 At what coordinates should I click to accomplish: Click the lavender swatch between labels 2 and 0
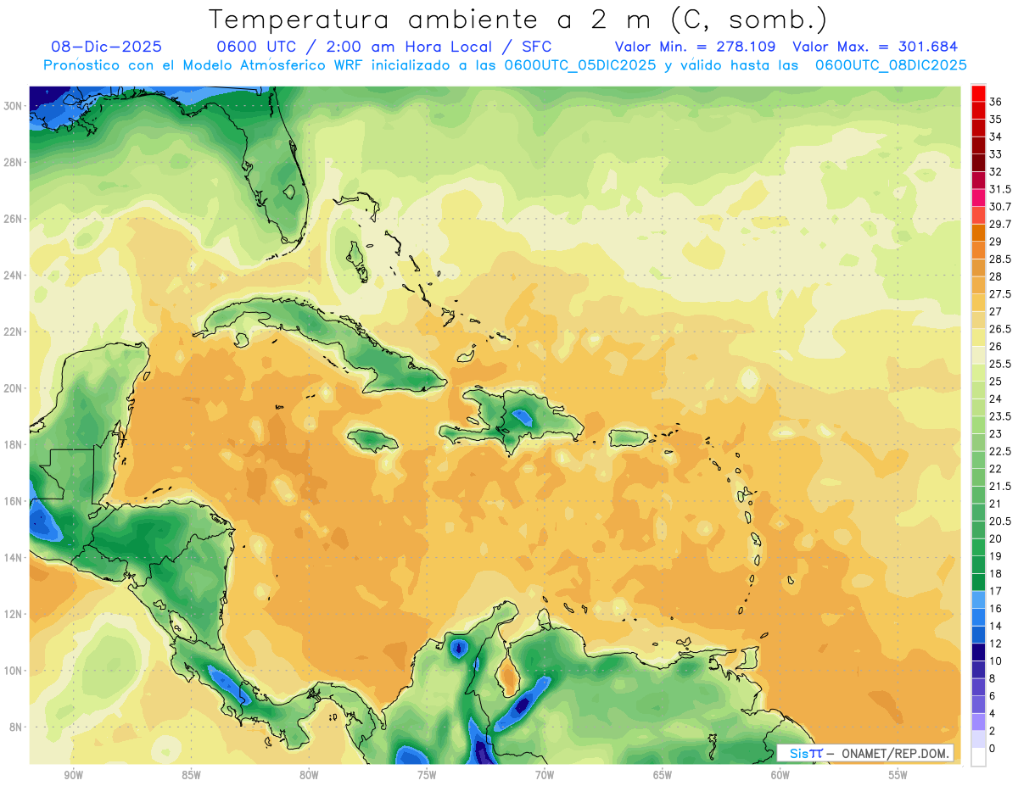[x=978, y=739]
